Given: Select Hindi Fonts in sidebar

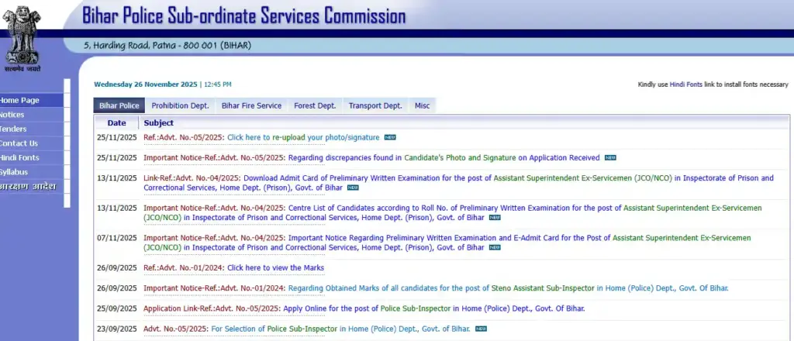Looking at the screenshot, I should click(x=20, y=157).
